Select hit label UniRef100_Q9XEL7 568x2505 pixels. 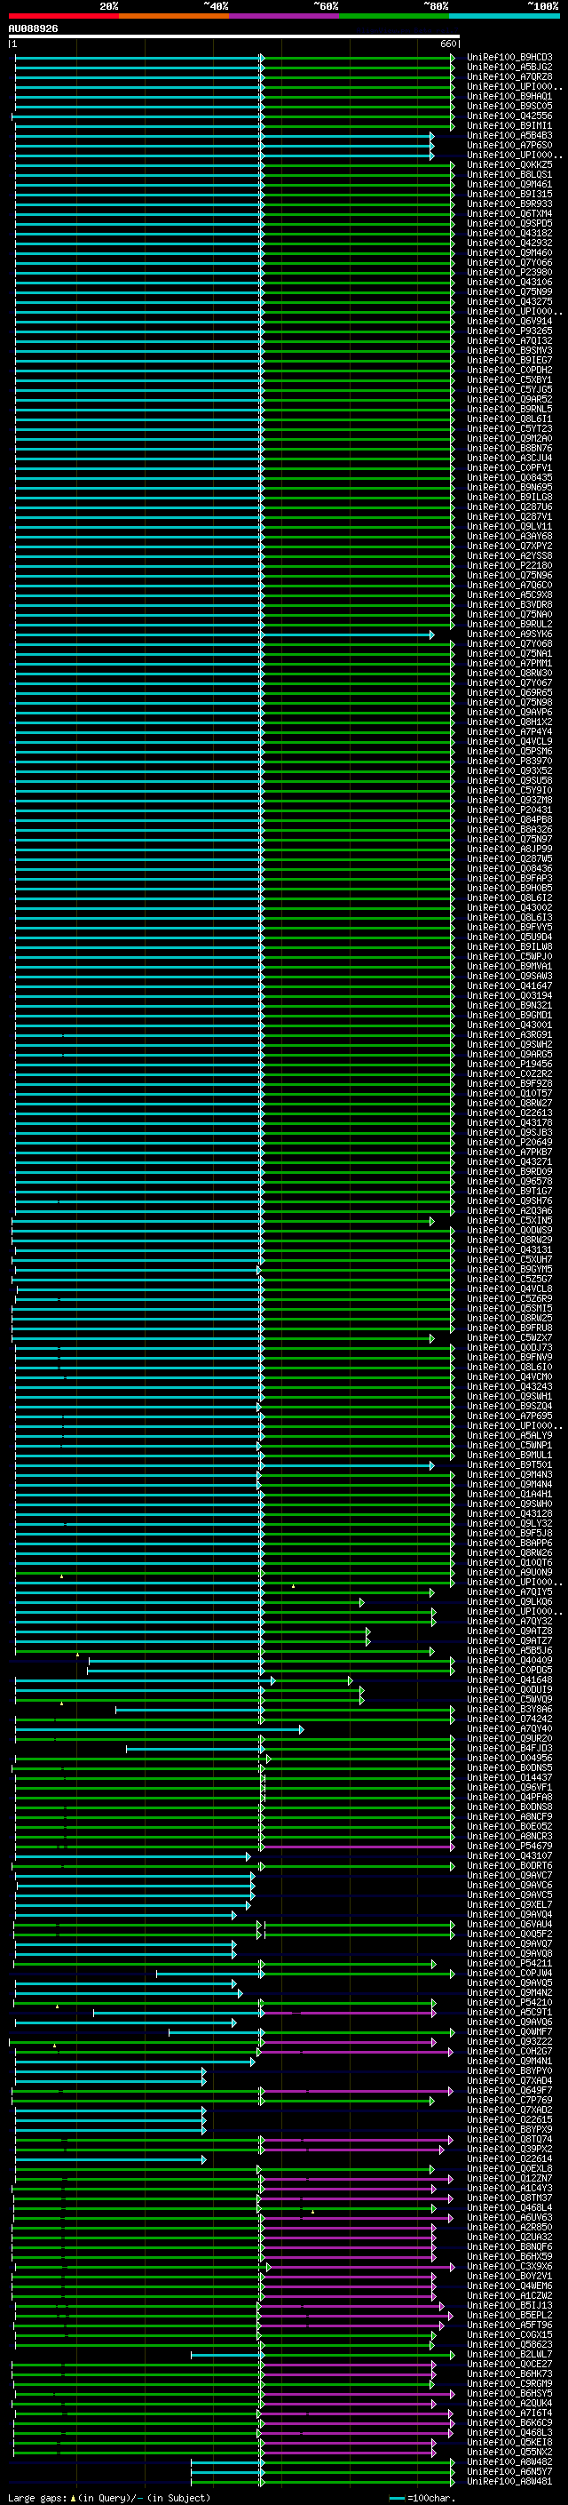coord(509,1905)
